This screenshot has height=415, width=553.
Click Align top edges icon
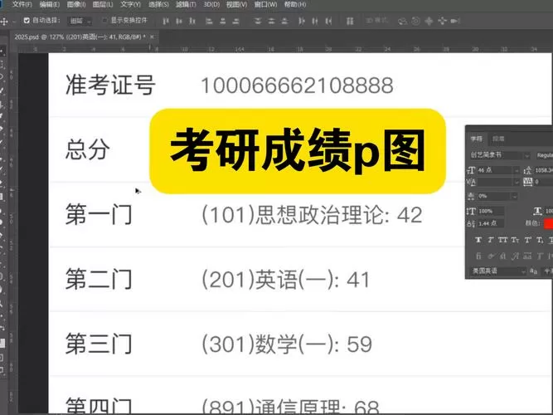(166, 22)
